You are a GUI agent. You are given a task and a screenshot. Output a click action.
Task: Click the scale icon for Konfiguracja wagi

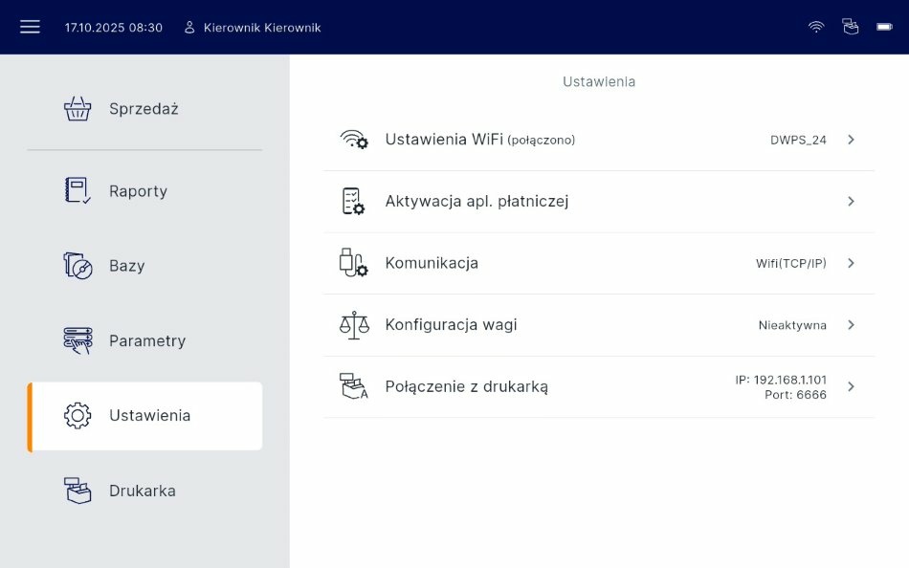click(x=354, y=325)
